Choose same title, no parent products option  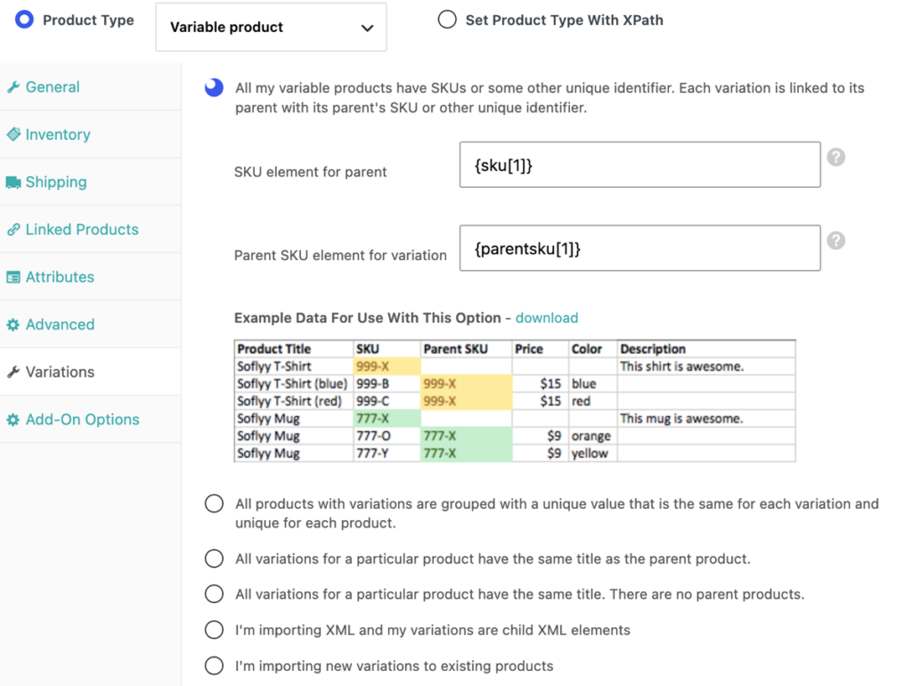pos(214,594)
